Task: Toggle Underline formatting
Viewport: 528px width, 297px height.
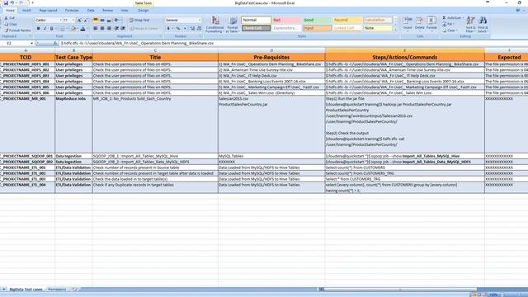Action: (x=51, y=29)
